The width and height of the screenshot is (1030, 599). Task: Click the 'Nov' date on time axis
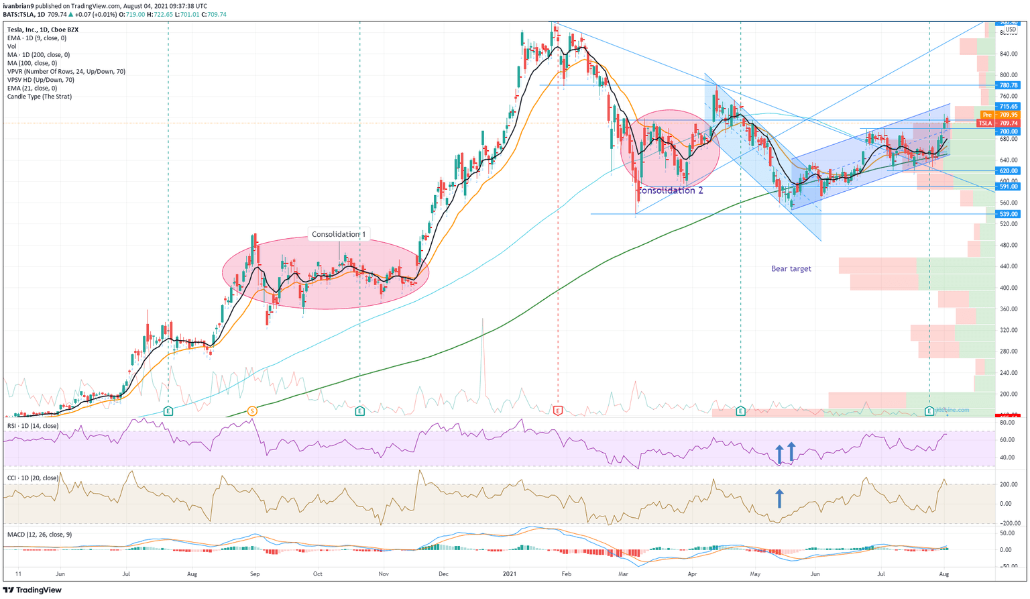(x=384, y=574)
